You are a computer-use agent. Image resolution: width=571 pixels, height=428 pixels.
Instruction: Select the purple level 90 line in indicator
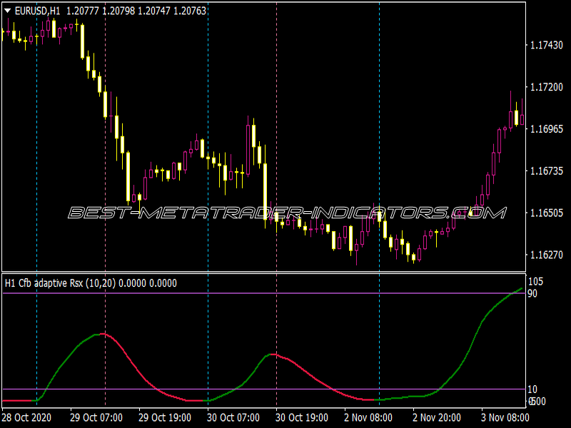pyautogui.click(x=263, y=293)
